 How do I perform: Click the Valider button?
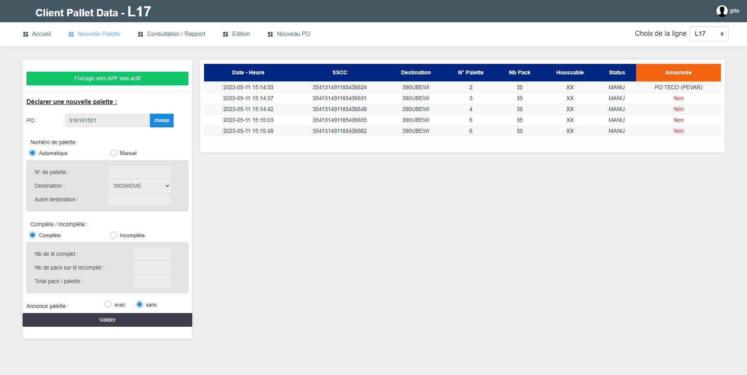pos(107,320)
